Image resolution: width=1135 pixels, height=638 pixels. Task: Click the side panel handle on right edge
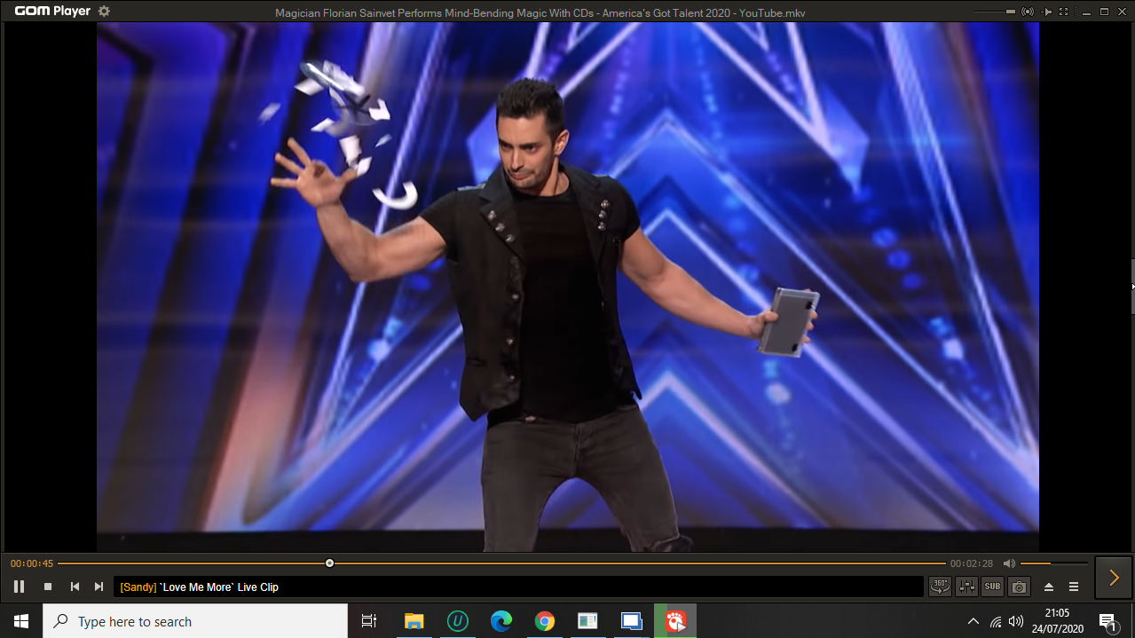click(x=1131, y=287)
